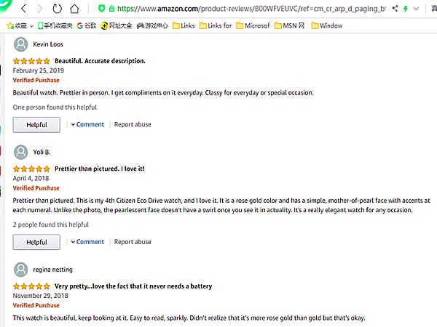Expand the address bar dropdown chevron

point(417,9)
